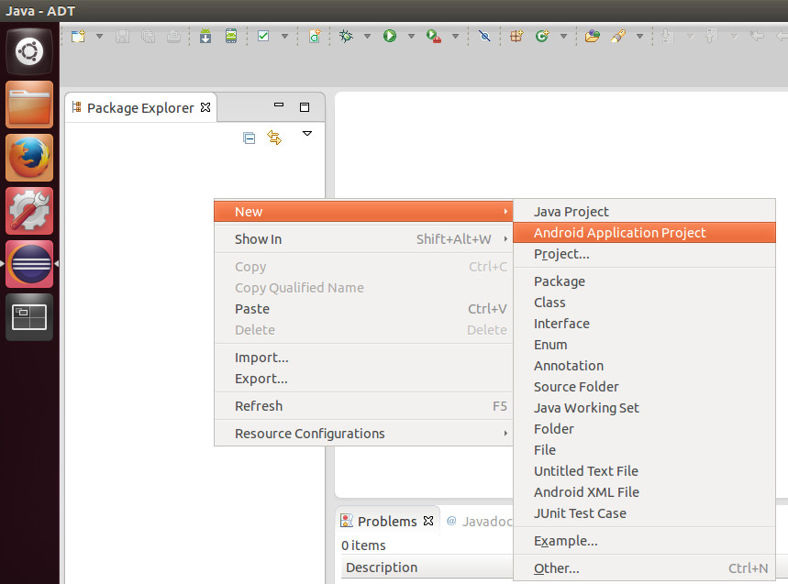
Task: Click the Run External Tools icon
Action: pyautogui.click(x=433, y=36)
